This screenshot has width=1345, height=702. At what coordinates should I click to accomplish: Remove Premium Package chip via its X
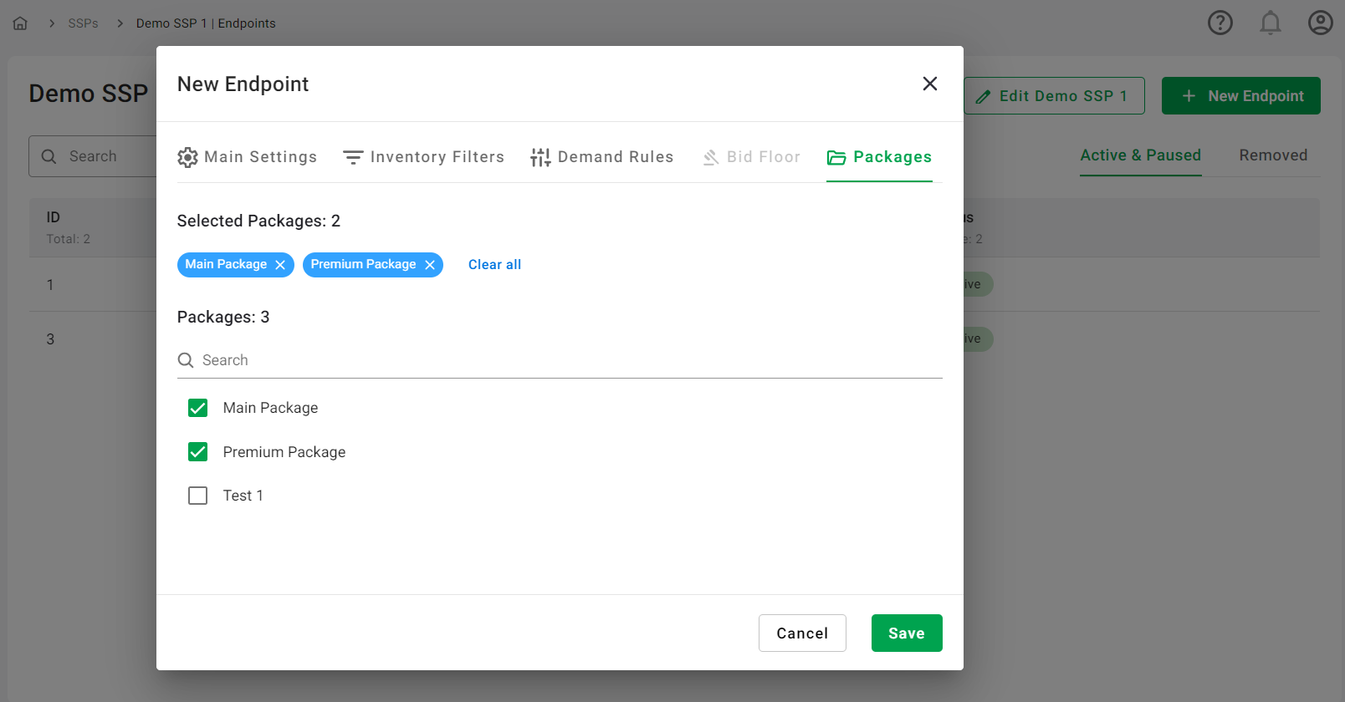click(430, 265)
